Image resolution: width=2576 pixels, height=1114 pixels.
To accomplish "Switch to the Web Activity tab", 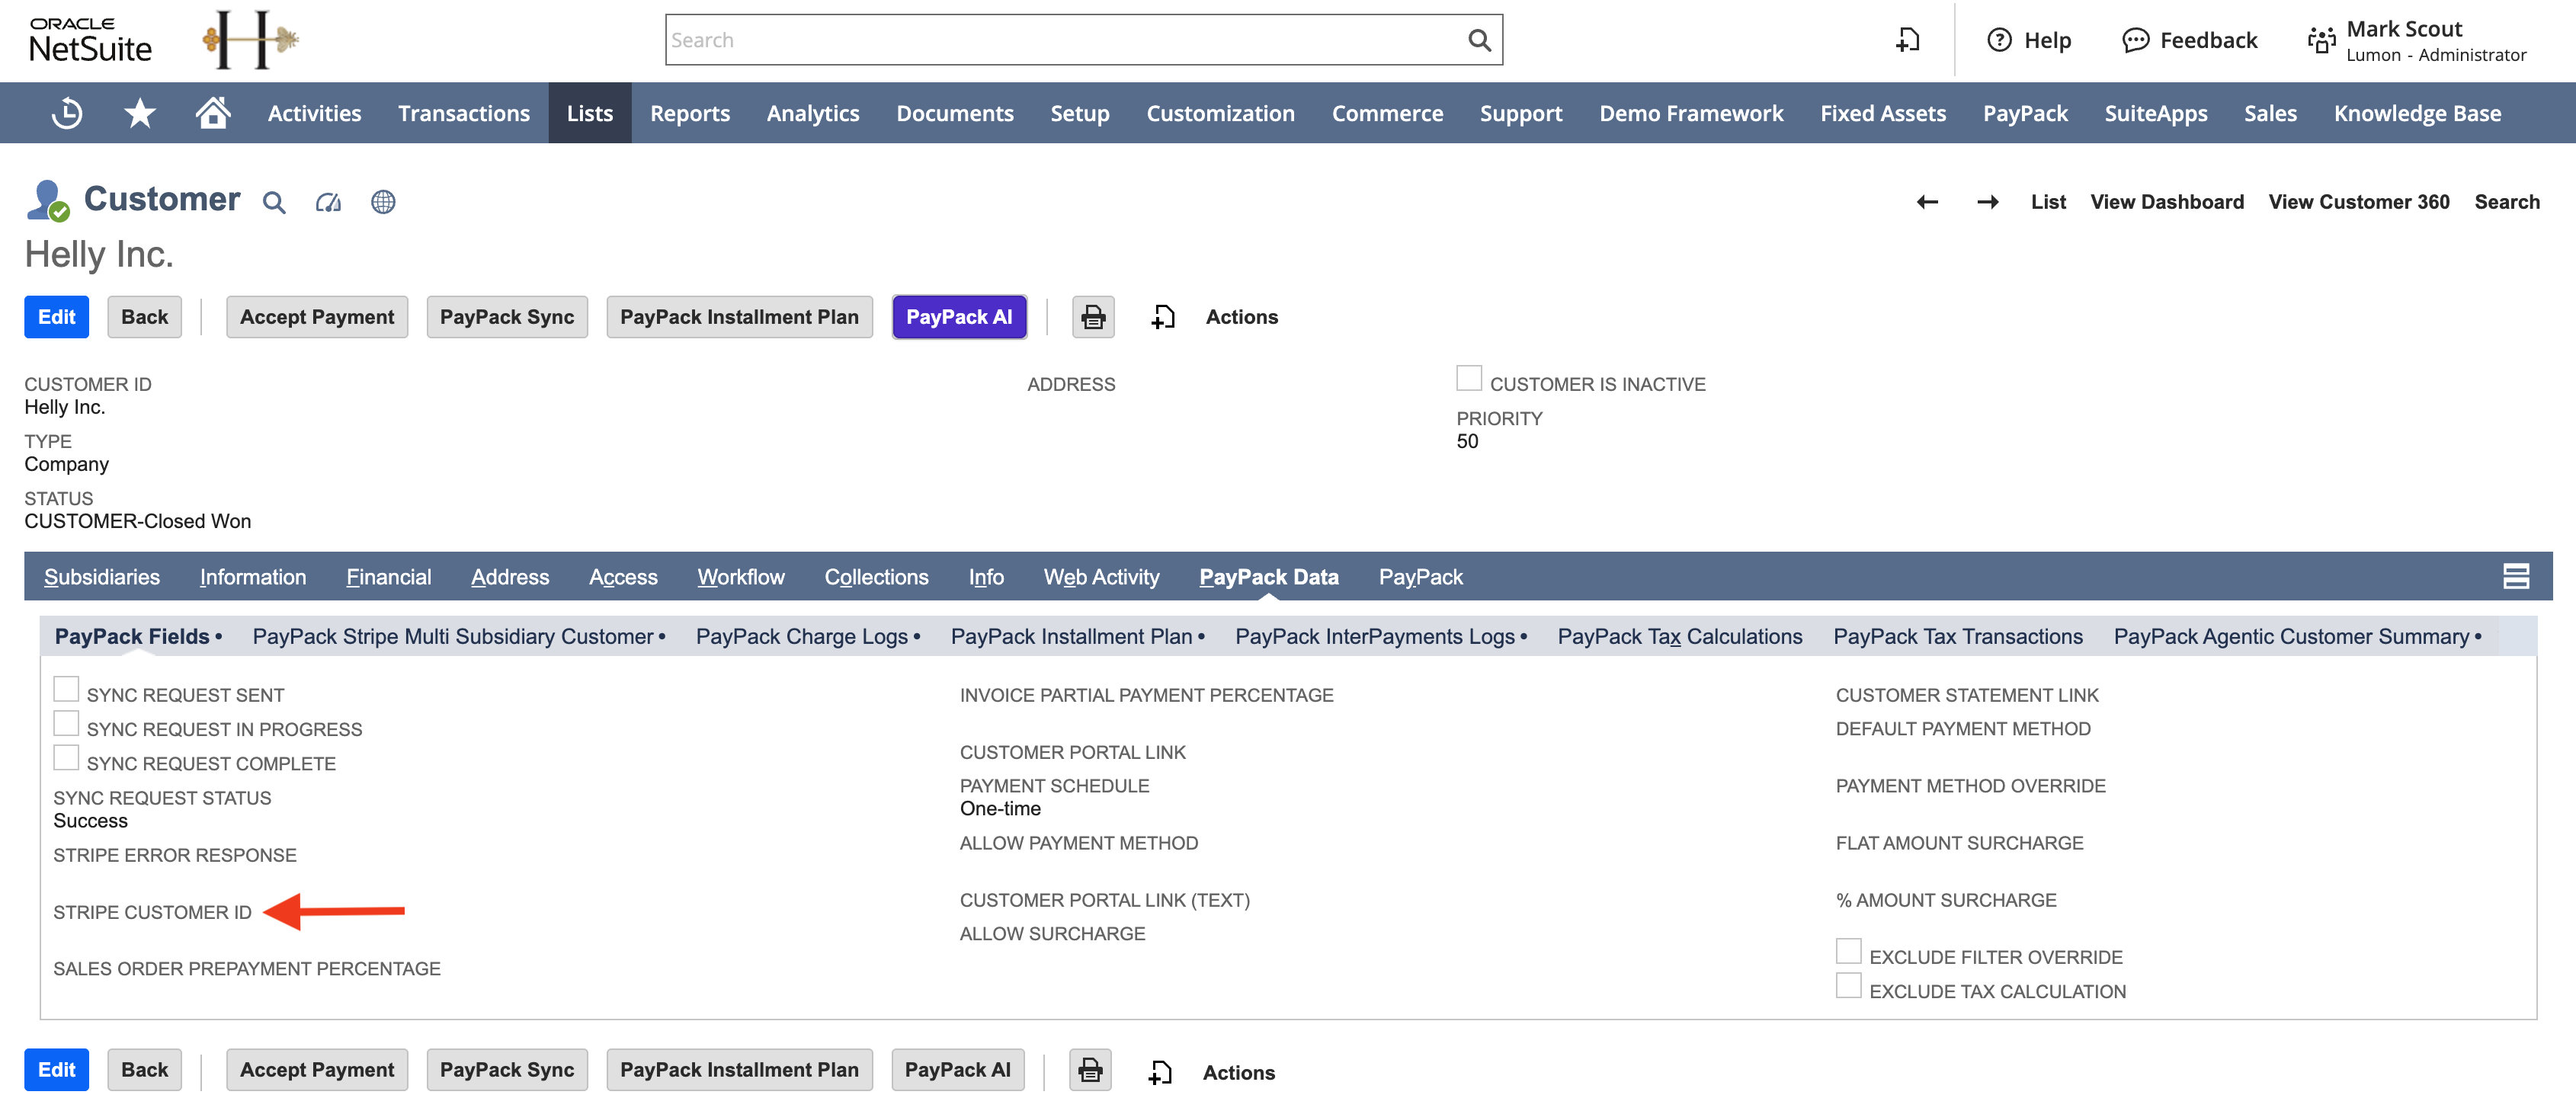I will point(1101,577).
